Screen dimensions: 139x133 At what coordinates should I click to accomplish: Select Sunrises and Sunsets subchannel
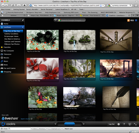point(12,42)
